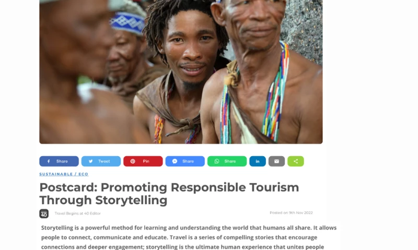The width and height of the screenshot is (418, 250).
Task: Share via the WhatsApp button
Action: click(227, 161)
